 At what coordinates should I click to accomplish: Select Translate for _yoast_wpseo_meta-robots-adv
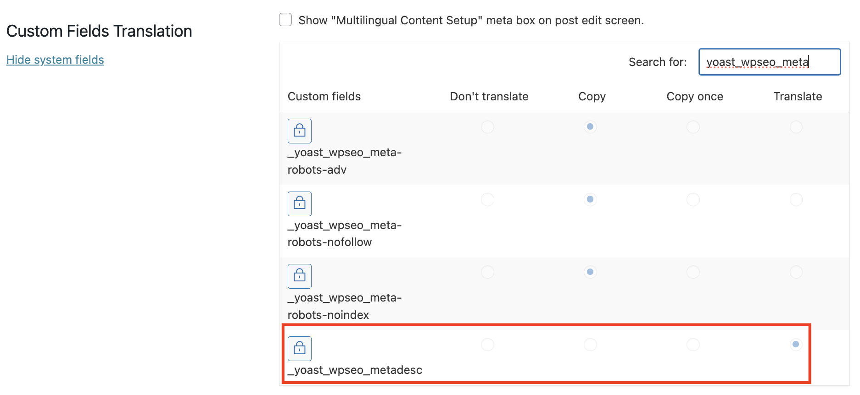(x=796, y=127)
